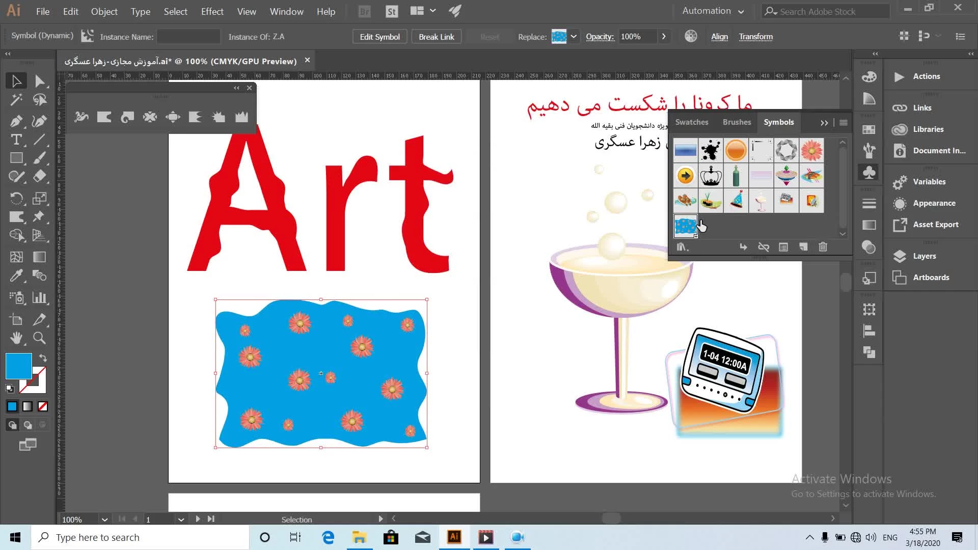Swap fill and stroke colors
978x550 pixels.
click(x=43, y=358)
